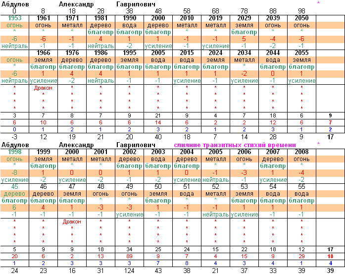Image resolution: width=345 pixels, height=275 pixels.
Task: Select the year 2044 cell
Action: pos(273,53)
